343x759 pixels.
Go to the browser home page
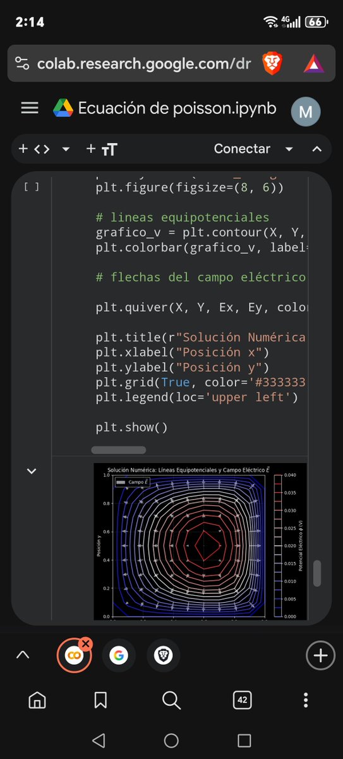pos(37,700)
